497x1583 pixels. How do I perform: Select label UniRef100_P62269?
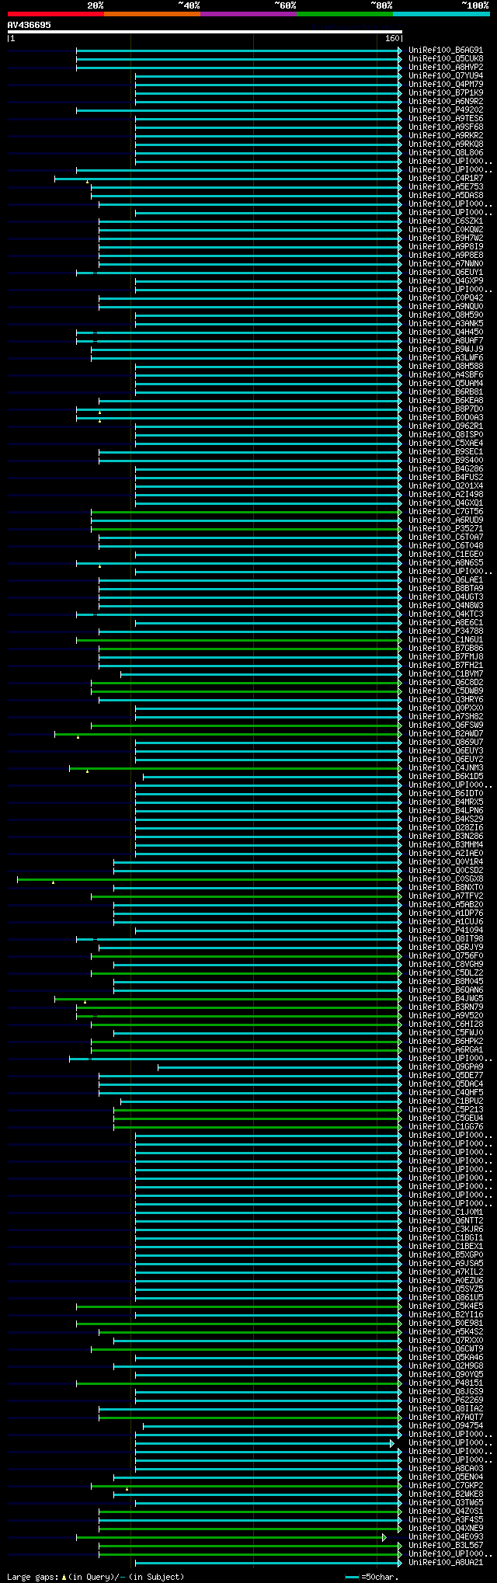click(446, 1400)
